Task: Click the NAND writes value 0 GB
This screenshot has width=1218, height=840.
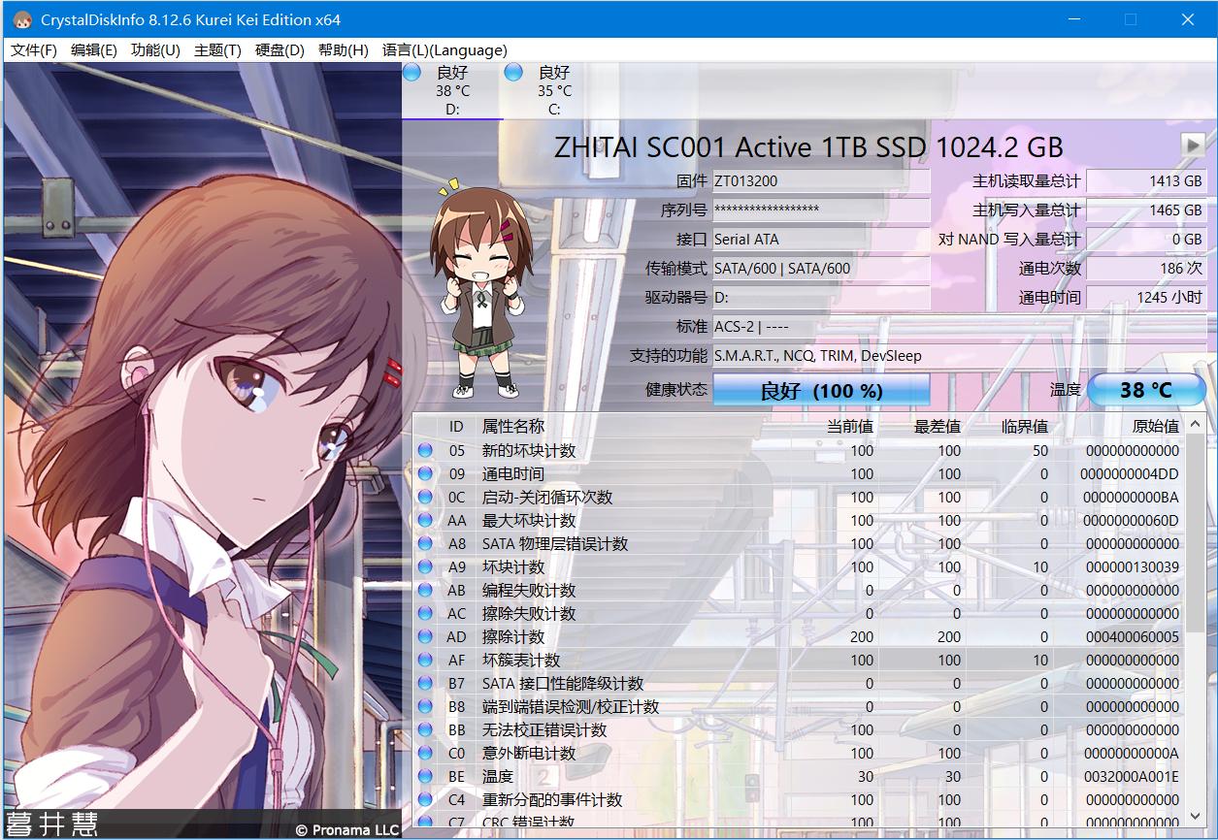Action: [1146, 239]
